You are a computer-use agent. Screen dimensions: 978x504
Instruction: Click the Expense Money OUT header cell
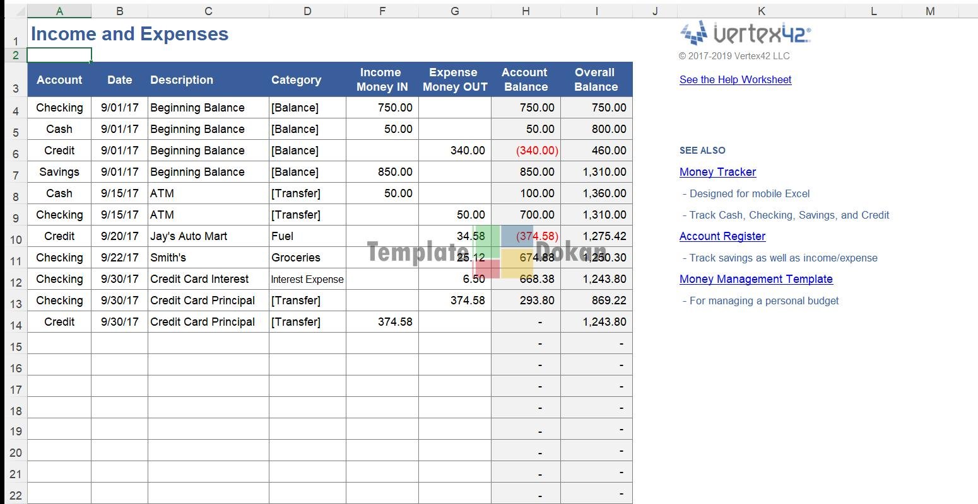click(454, 79)
